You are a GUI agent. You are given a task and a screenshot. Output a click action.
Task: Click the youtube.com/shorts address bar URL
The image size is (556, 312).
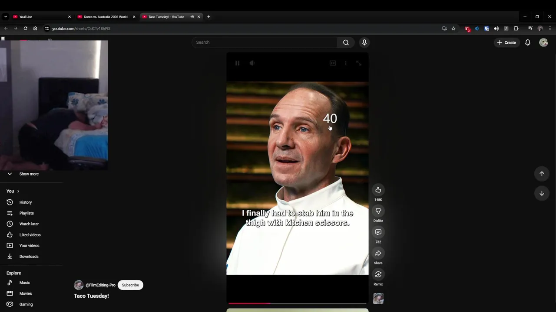tap(81, 29)
